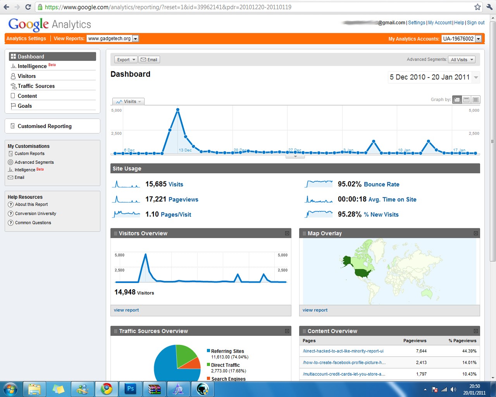Click the Pageviews sparkline icon
The width and height of the screenshot is (496, 397).
(126, 199)
